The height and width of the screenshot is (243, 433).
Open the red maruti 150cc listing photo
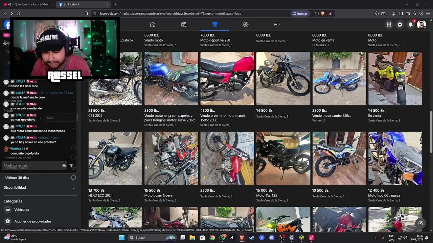coord(227,78)
